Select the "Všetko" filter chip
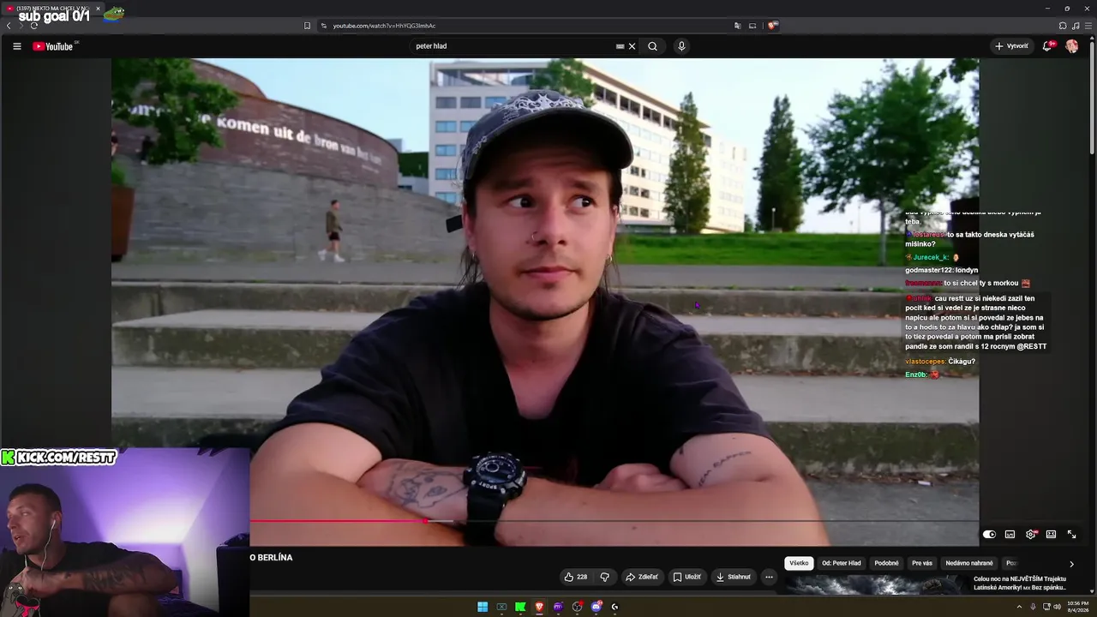The width and height of the screenshot is (1097, 617). 799,563
